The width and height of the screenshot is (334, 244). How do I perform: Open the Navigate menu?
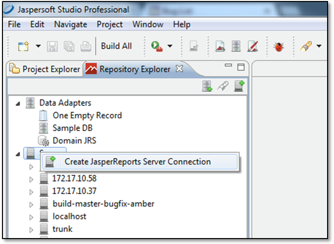tap(71, 25)
